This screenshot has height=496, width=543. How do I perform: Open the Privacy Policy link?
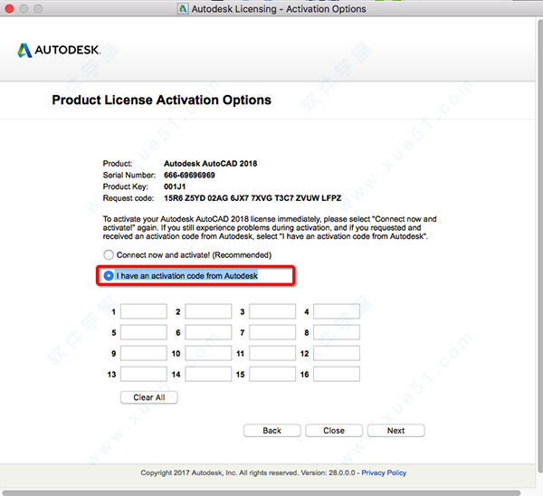[384, 472]
